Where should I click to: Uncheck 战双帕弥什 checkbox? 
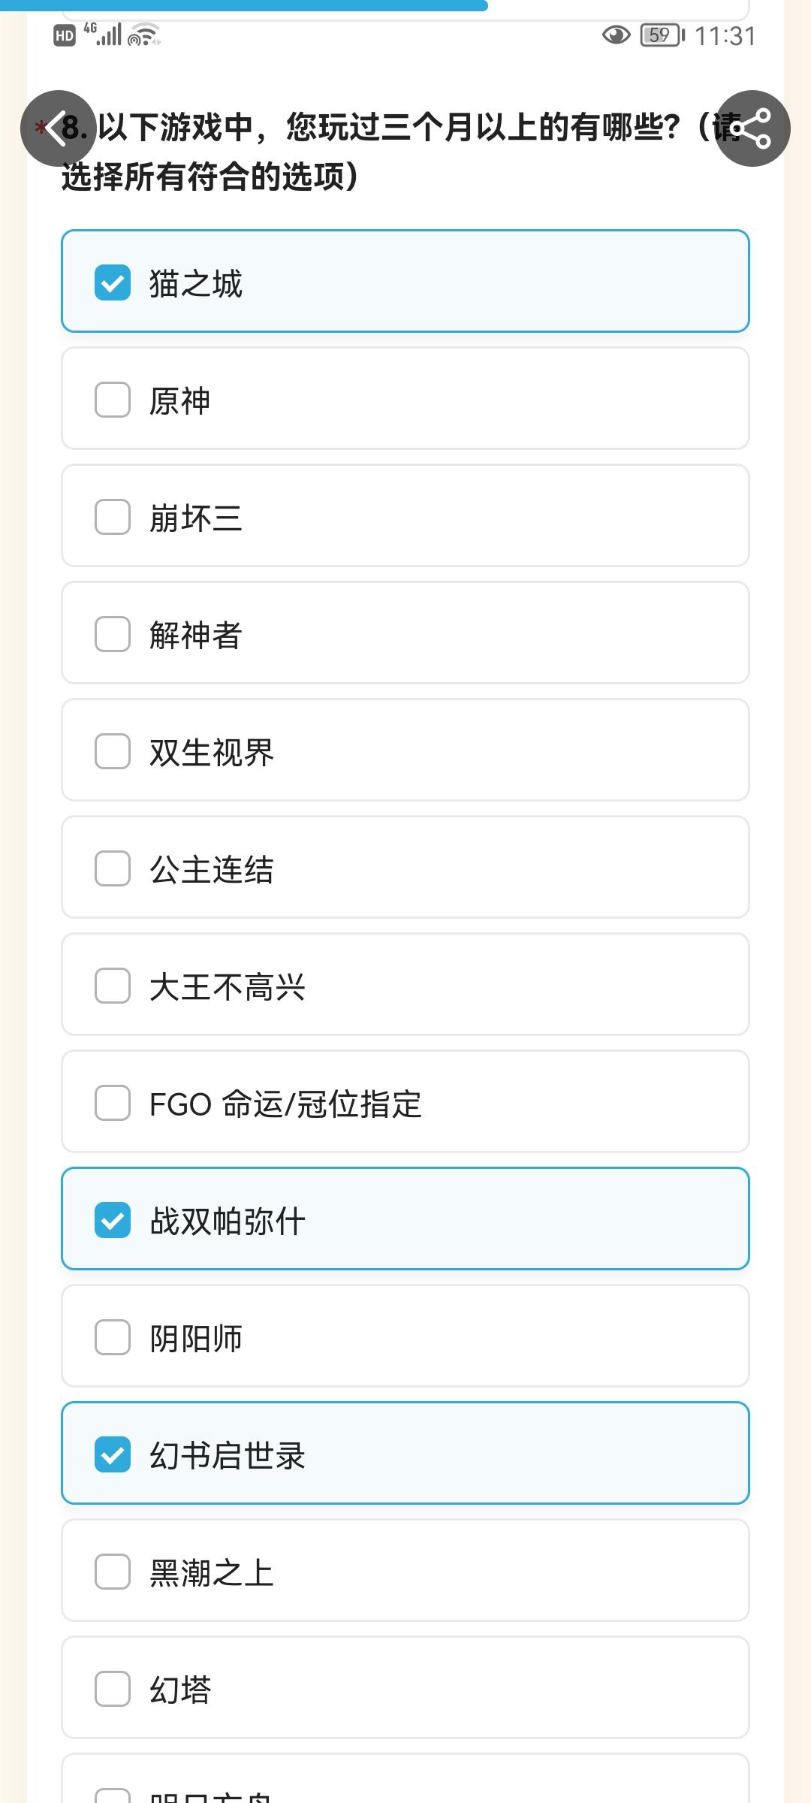click(113, 1220)
